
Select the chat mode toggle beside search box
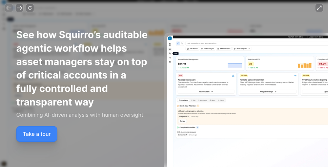click(x=178, y=43)
